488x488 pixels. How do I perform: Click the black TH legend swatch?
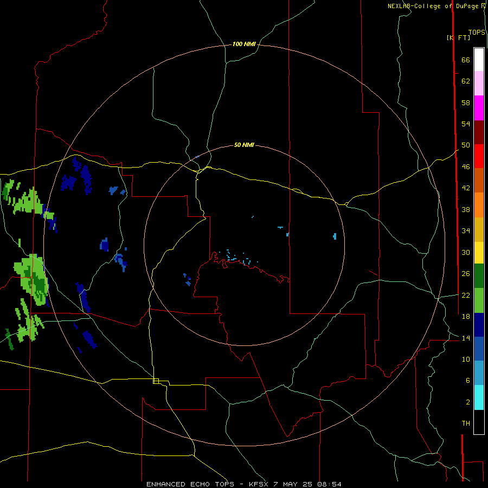pyautogui.click(x=479, y=422)
